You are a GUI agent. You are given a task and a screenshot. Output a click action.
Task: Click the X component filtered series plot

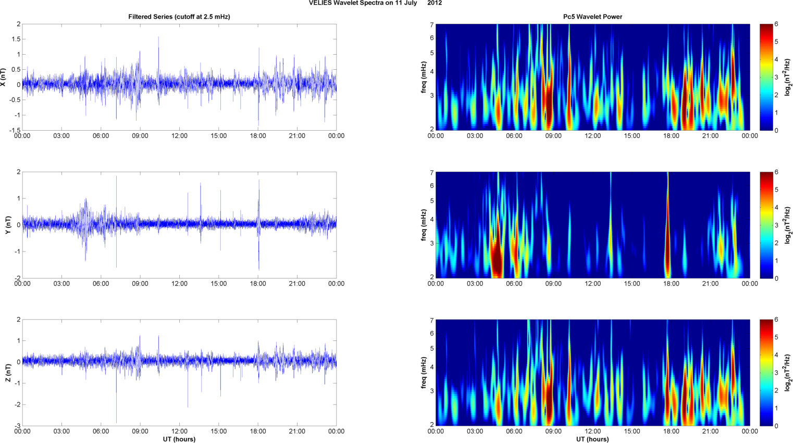179,77
